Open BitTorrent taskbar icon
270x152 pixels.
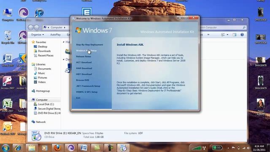coord(71,148)
